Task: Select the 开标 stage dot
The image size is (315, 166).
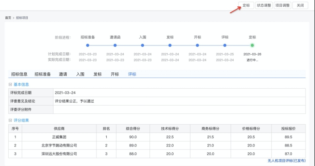Action: tap(197, 45)
